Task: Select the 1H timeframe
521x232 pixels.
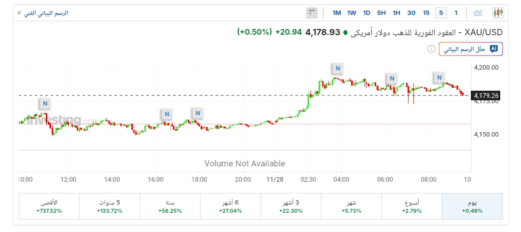Action: coord(397,13)
